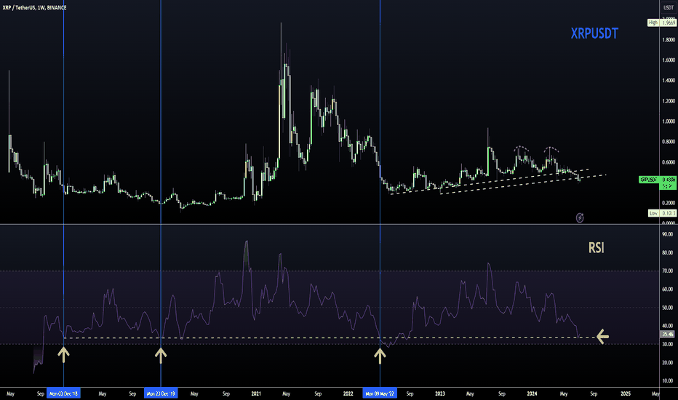Click the 2023 label on the time axis

tap(439, 393)
